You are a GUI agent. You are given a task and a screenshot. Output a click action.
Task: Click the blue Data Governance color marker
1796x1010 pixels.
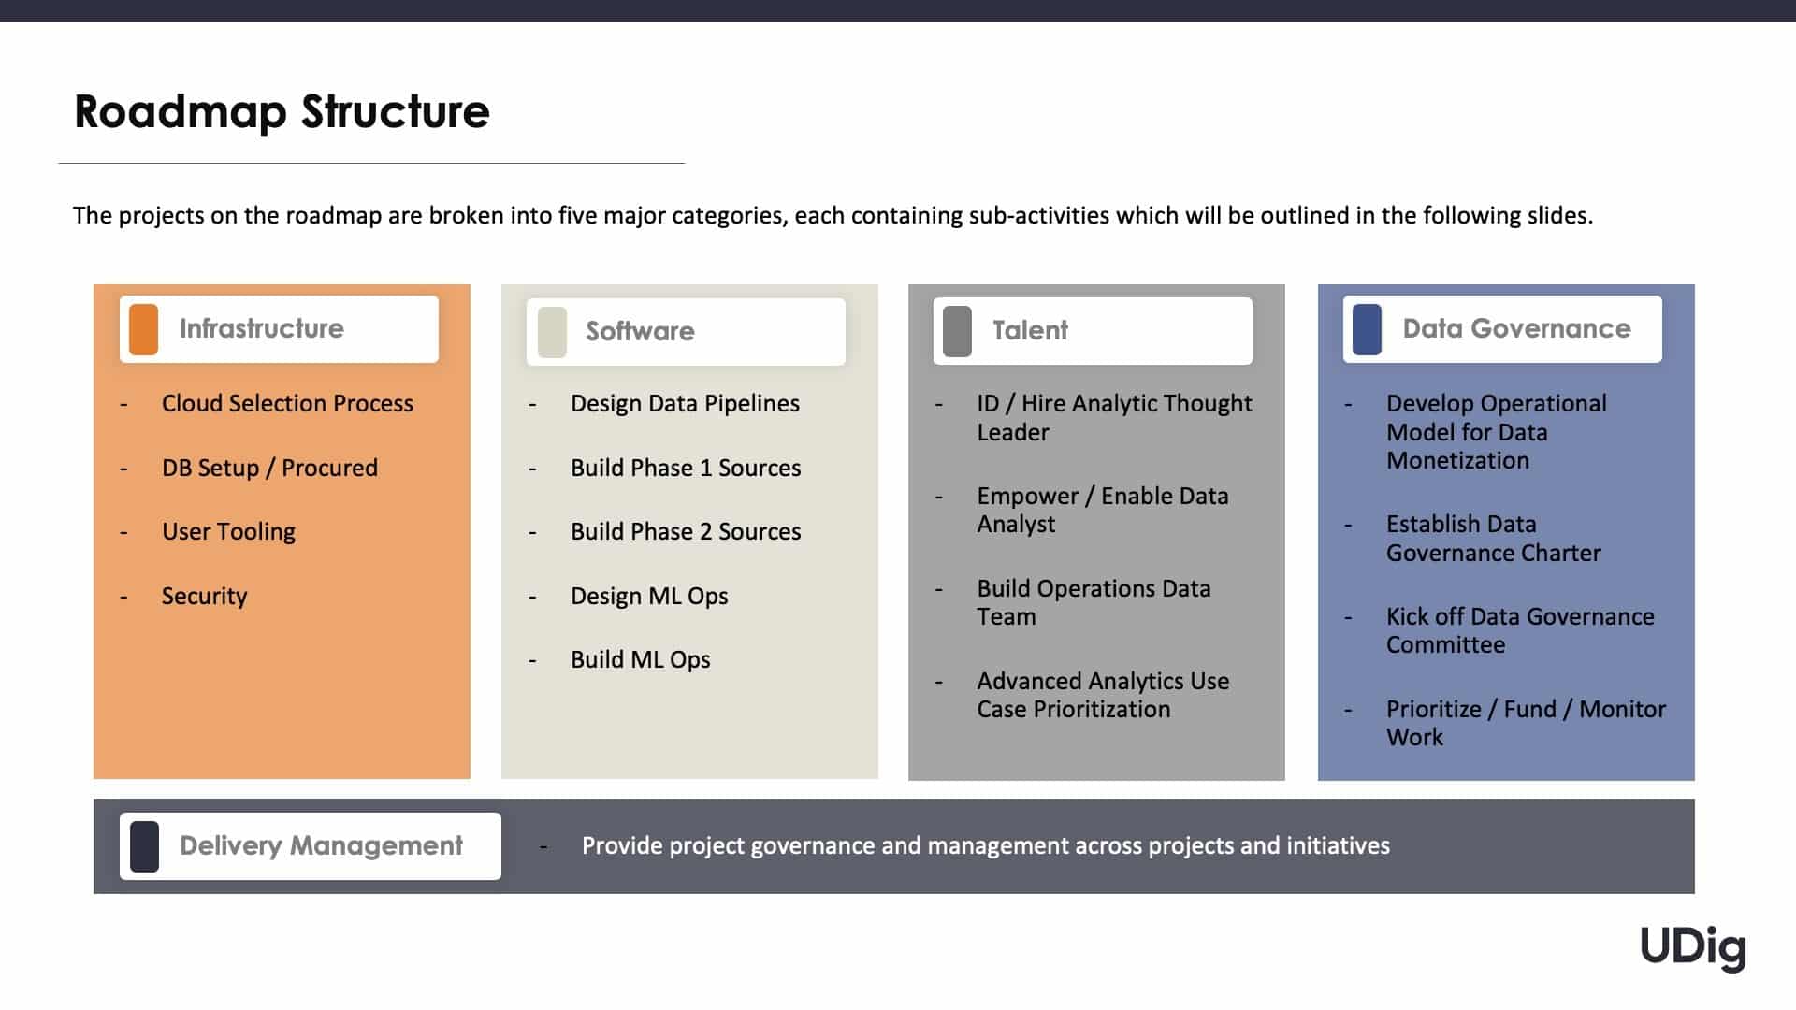pos(1367,329)
